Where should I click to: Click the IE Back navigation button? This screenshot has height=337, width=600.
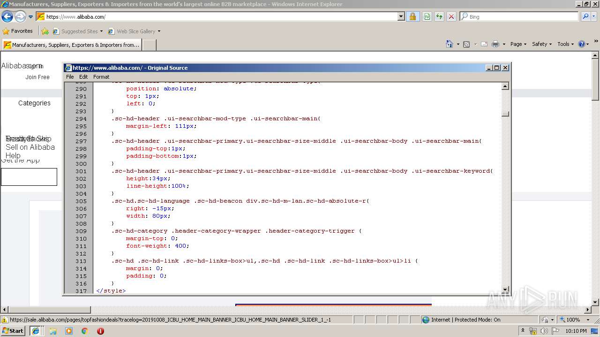point(7,17)
